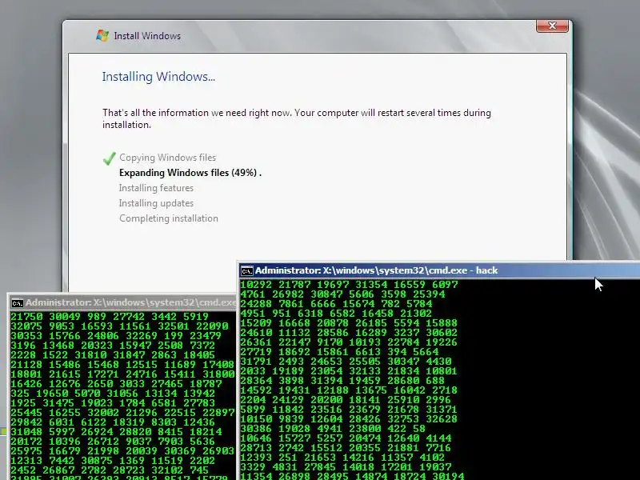The width and height of the screenshot is (640, 480).
Task: Click number 32075 in background cmd window
Action: [26, 326]
